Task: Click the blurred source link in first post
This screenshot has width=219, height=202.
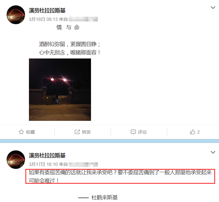Action: (x=83, y=19)
